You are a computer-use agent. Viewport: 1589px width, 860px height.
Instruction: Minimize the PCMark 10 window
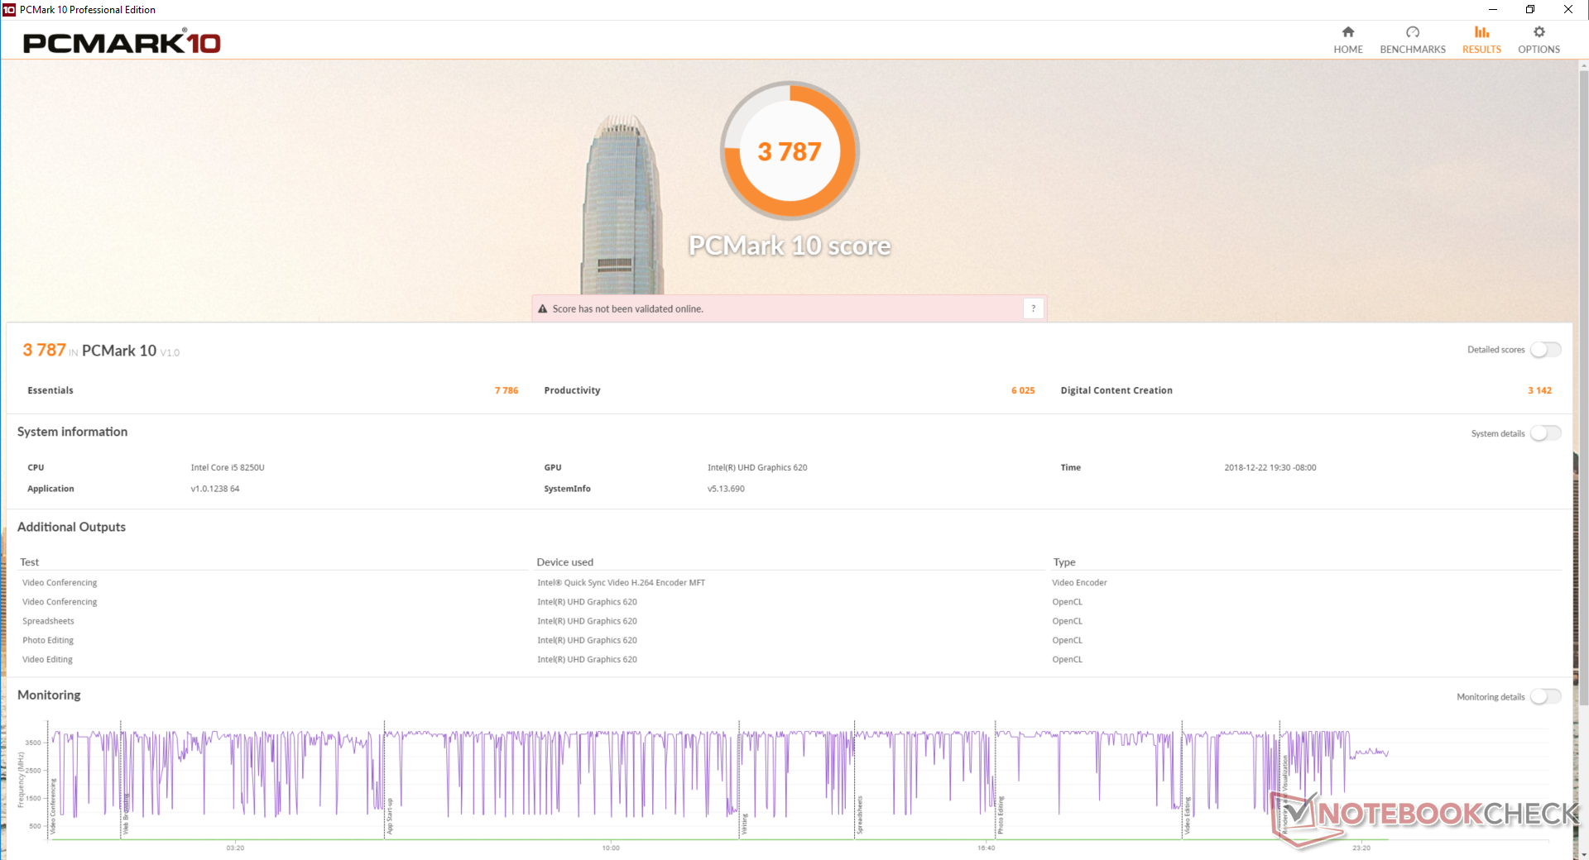click(1493, 10)
